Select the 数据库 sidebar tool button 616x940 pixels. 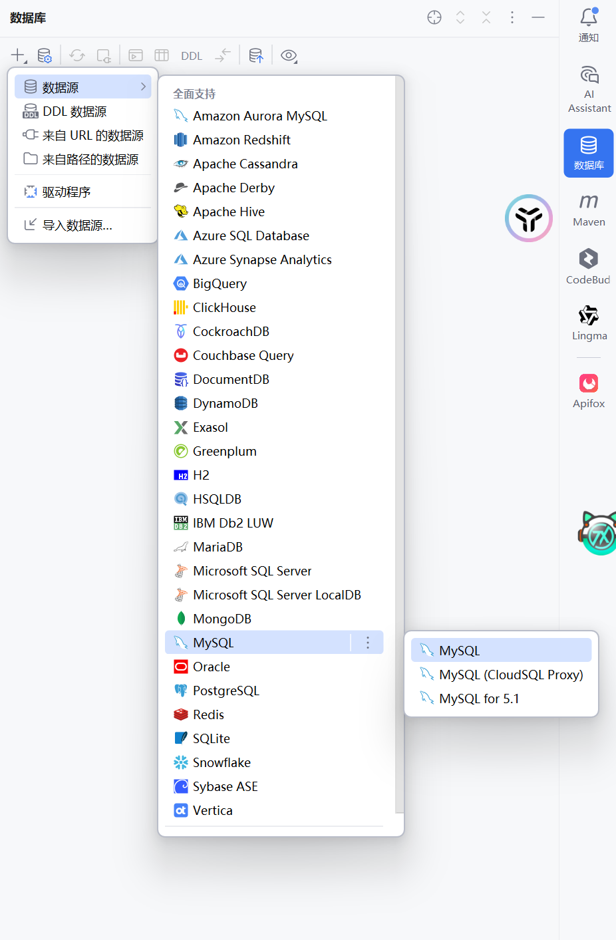(589, 153)
